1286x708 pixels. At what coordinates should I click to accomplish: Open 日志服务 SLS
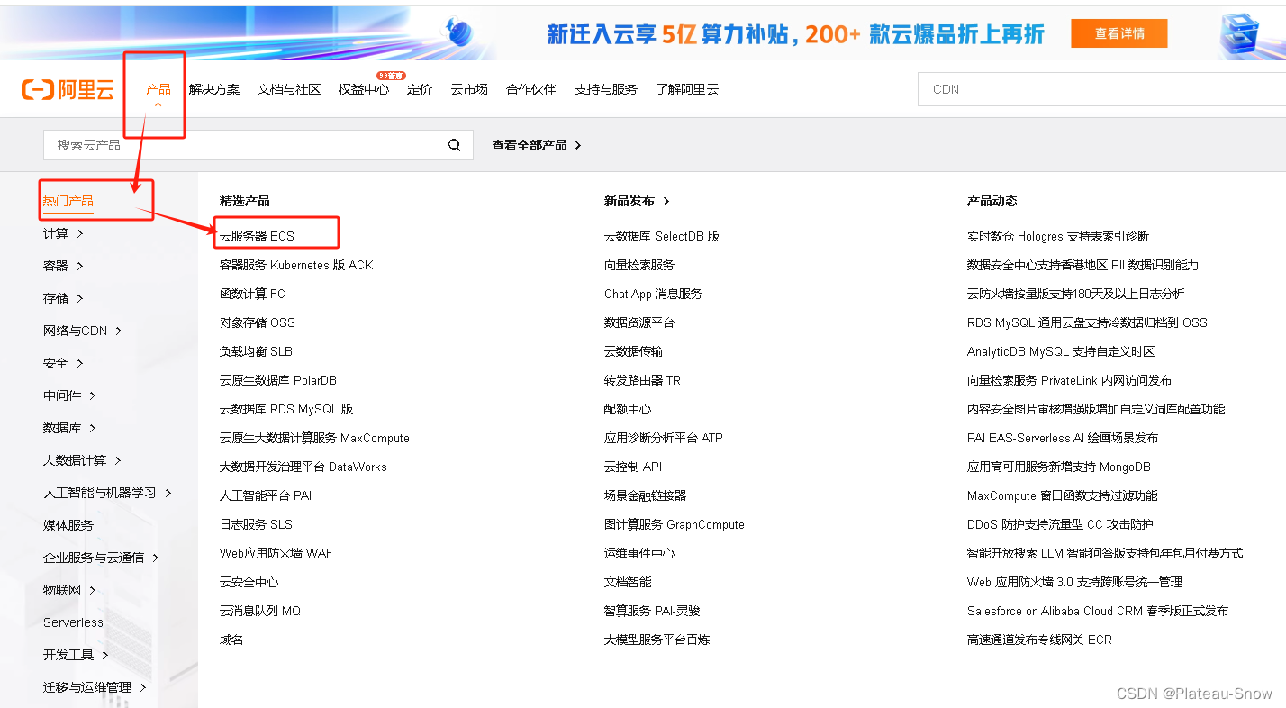(256, 524)
